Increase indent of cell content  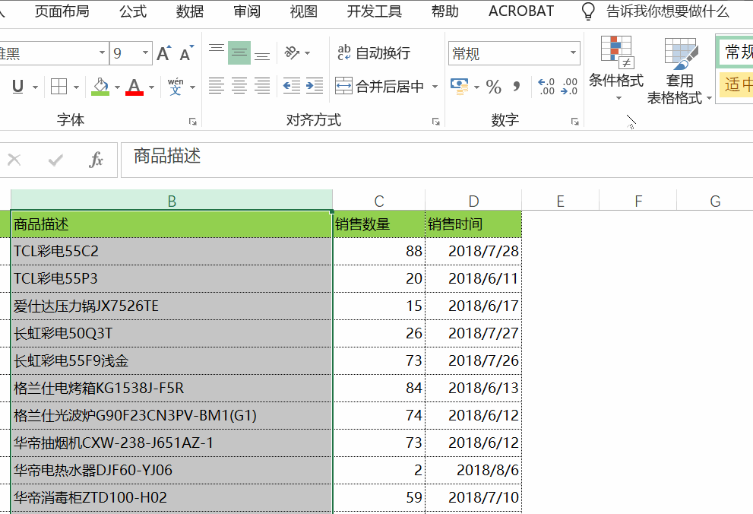point(315,87)
